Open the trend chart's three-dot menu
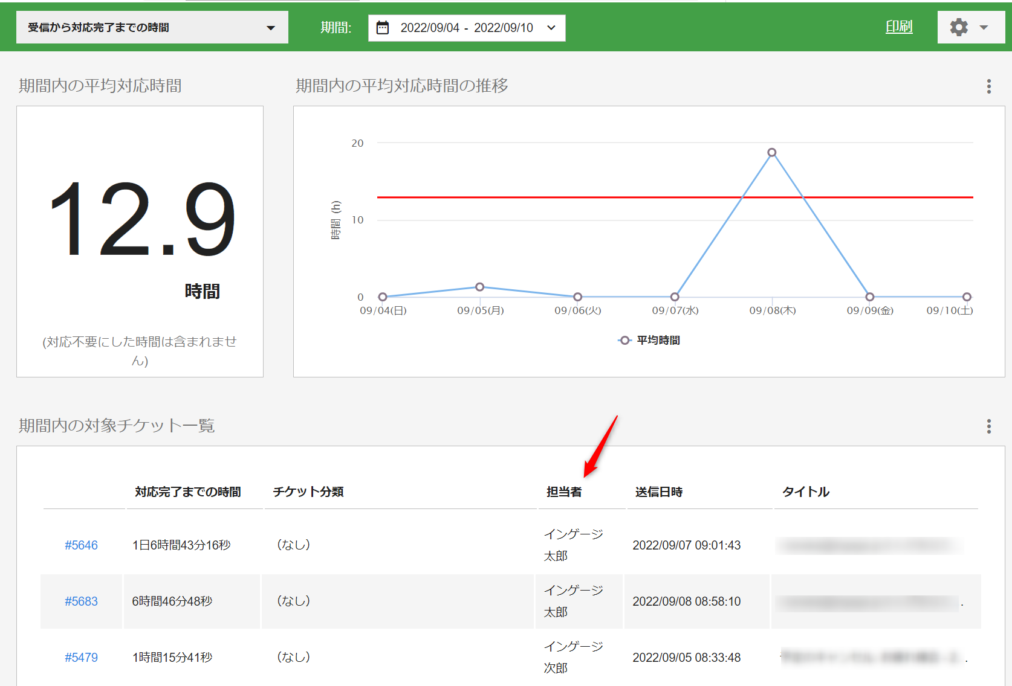 (x=988, y=86)
